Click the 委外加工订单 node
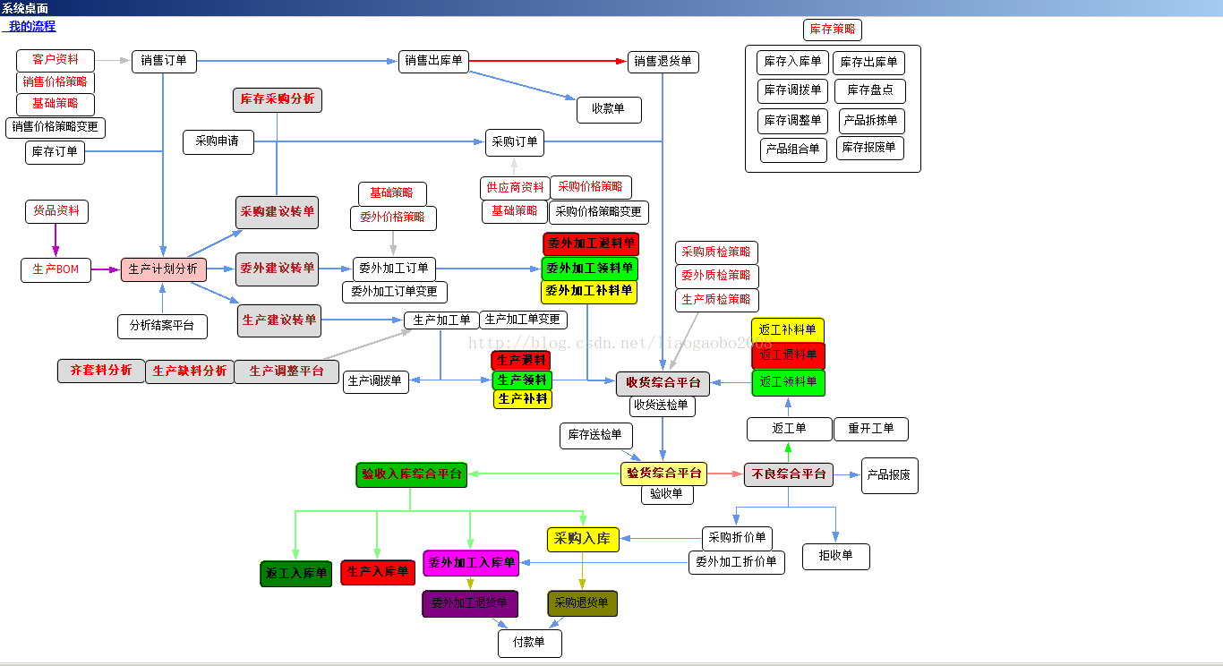 395,269
